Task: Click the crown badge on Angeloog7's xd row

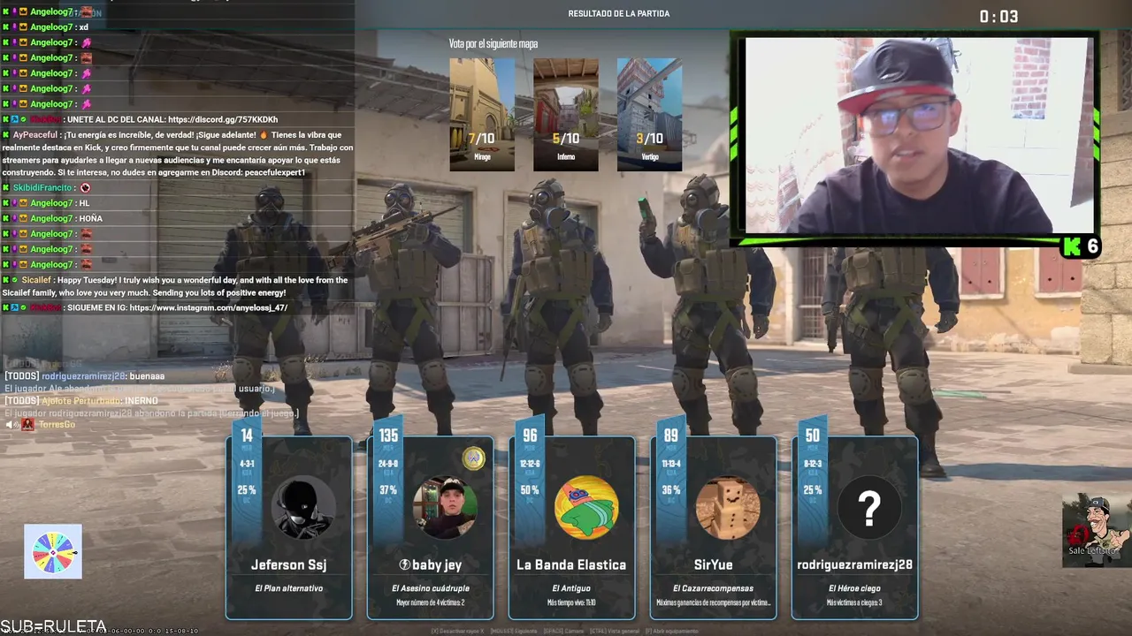Action: click(x=24, y=27)
